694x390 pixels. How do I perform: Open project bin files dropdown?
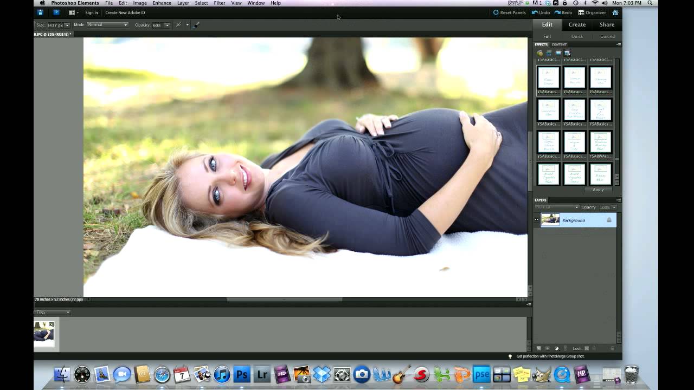click(52, 312)
